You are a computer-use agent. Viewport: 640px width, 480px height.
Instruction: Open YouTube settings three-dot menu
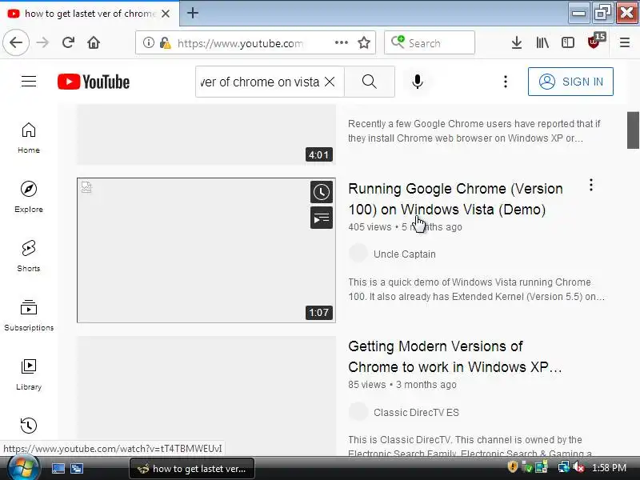(506, 82)
